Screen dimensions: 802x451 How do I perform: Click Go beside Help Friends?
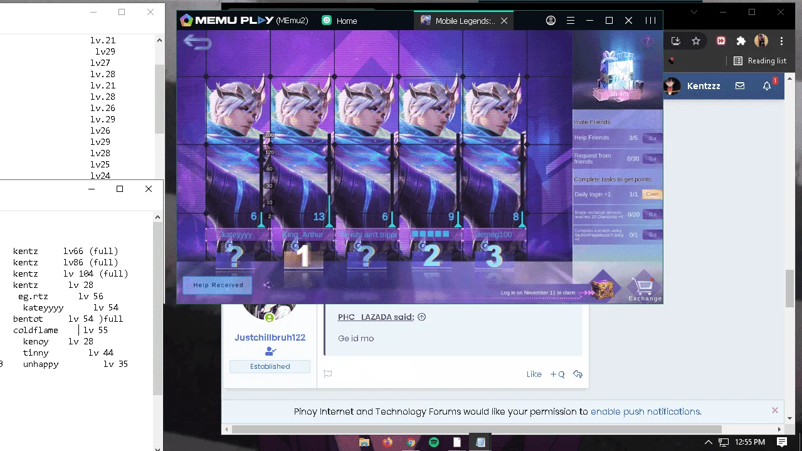(x=652, y=138)
